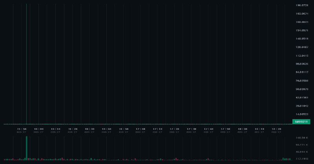The image size is (314, 164).
Task: Click the 16:28 time axis label
Action: tap(73, 129)
